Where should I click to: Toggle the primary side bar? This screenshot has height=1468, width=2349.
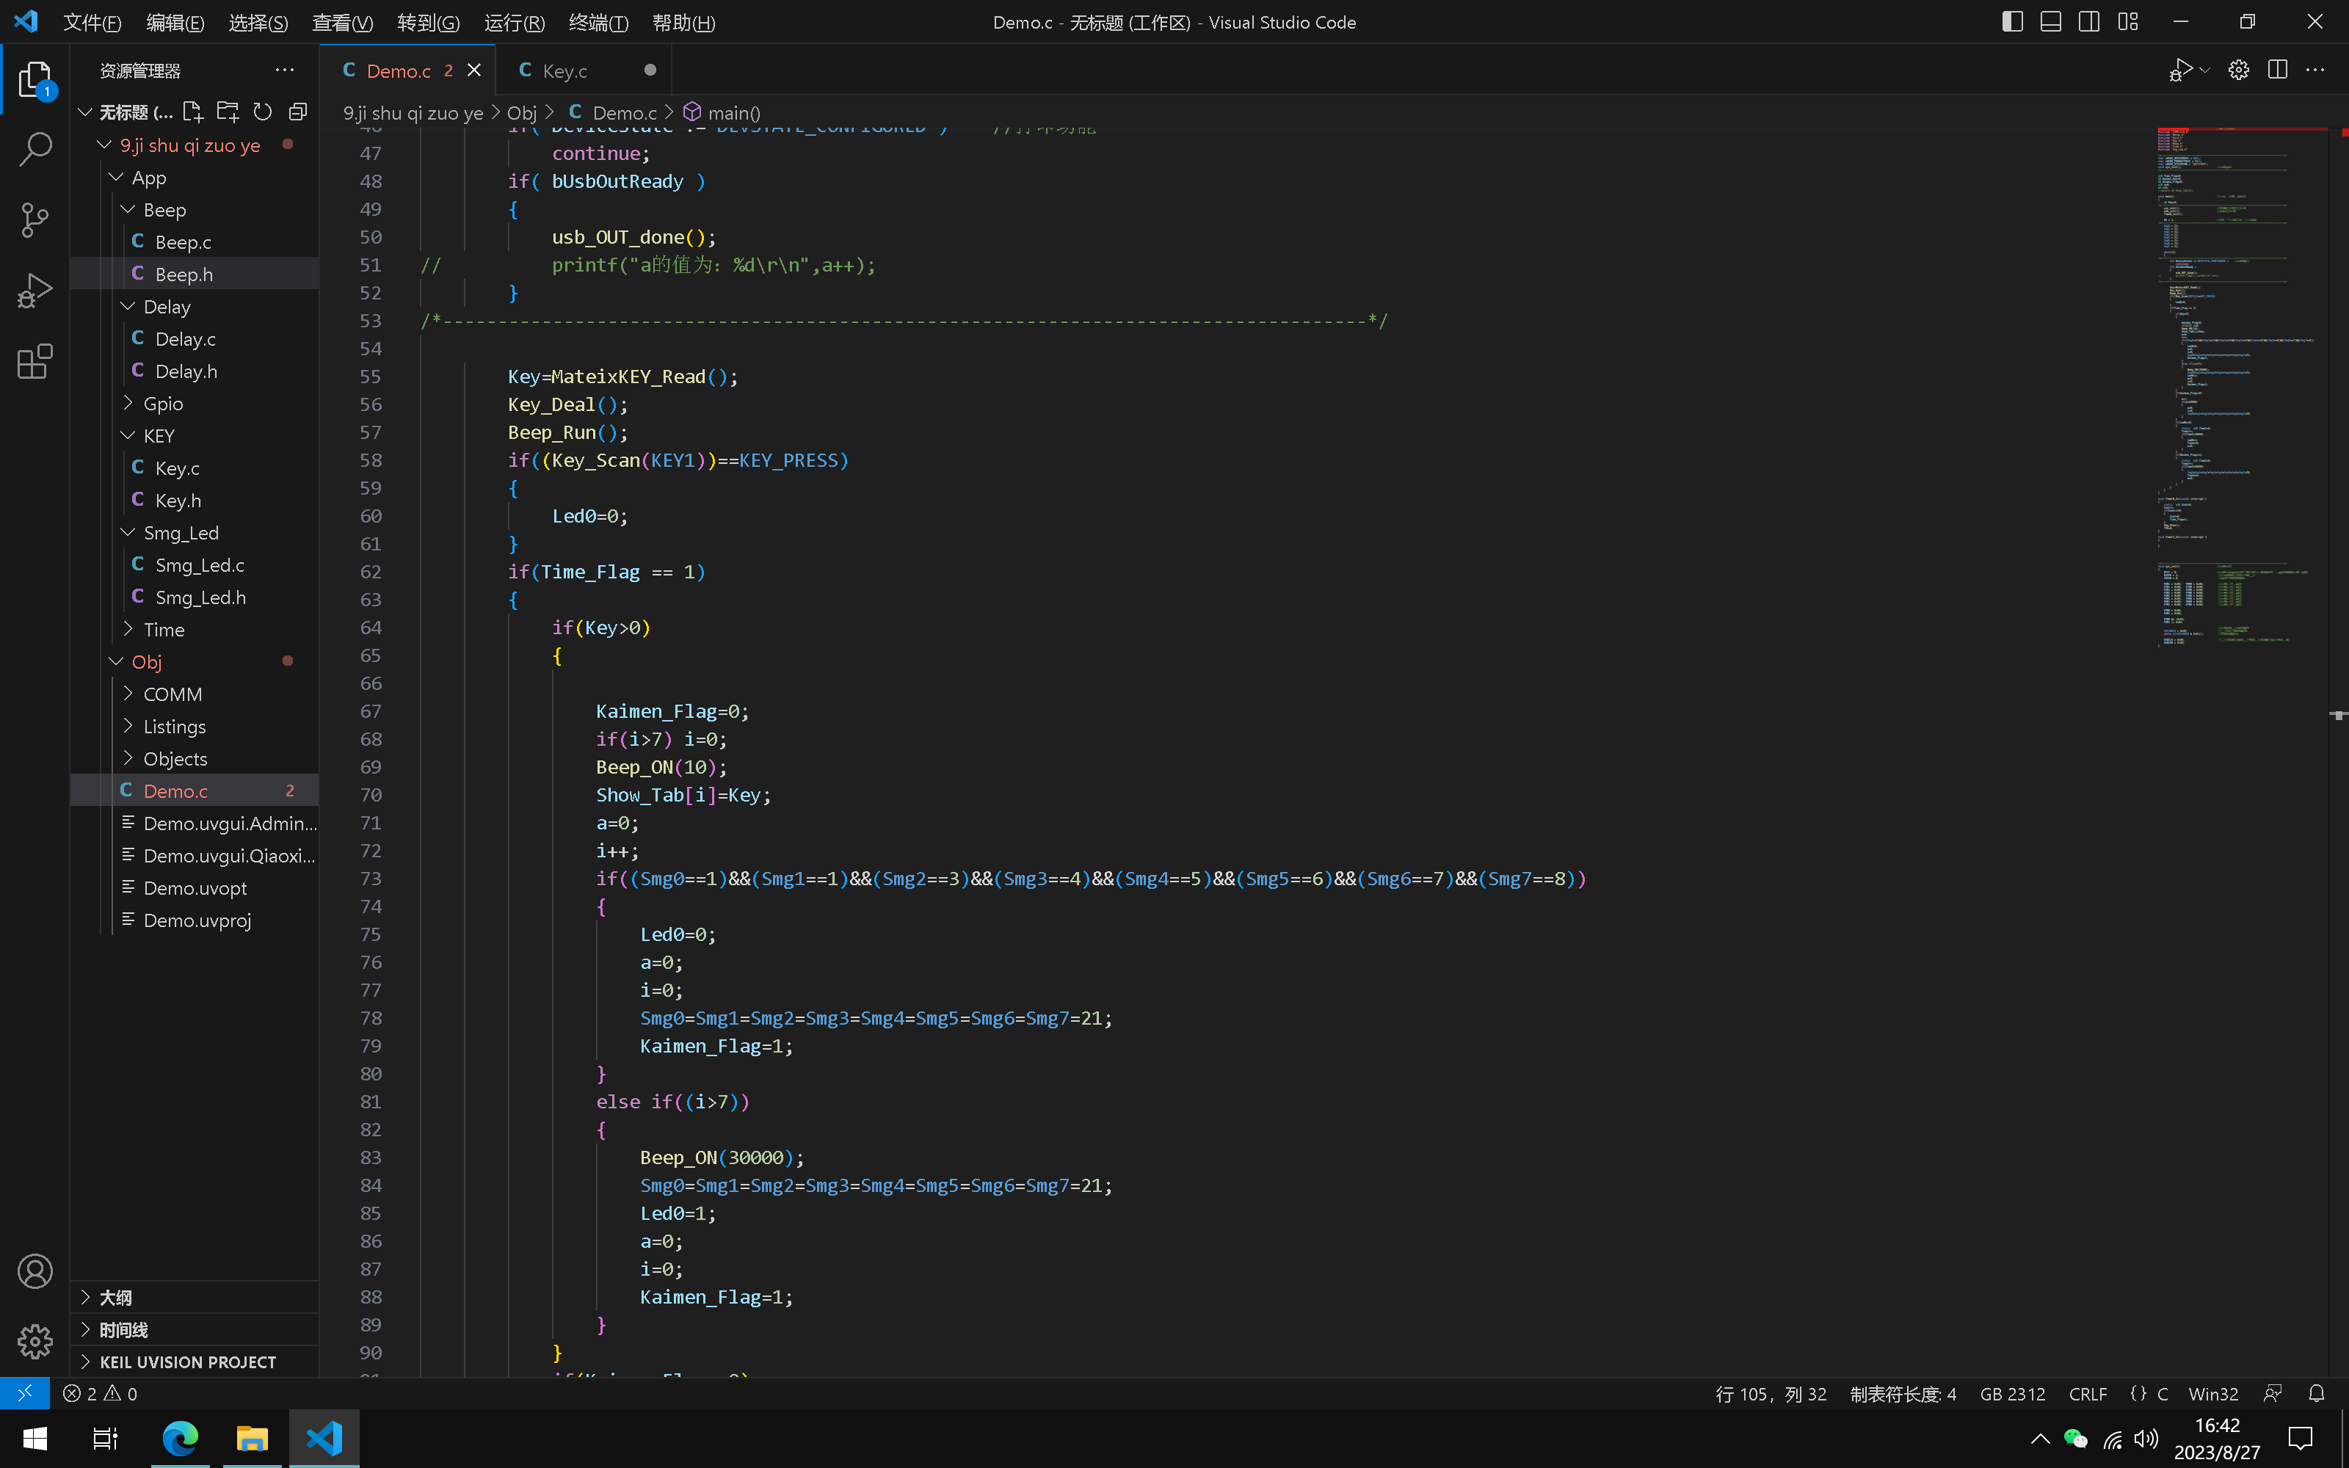(x=2012, y=21)
